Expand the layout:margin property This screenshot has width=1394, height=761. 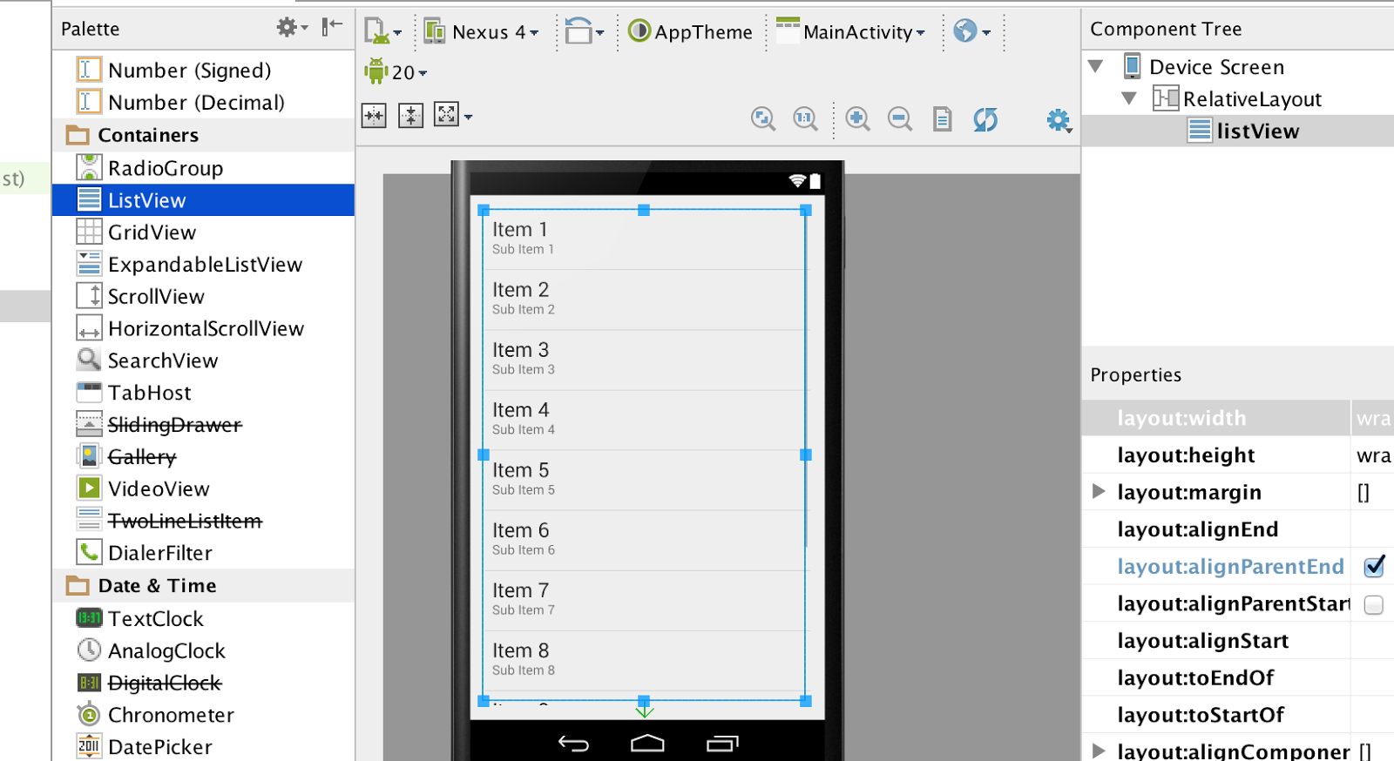coord(1099,492)
